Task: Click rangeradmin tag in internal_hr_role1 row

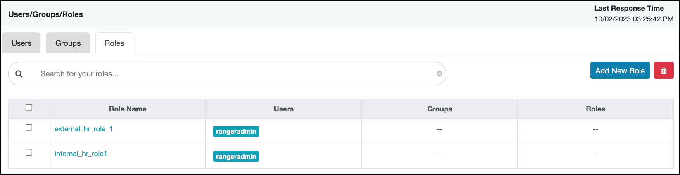Action: [x=236, y=157]
